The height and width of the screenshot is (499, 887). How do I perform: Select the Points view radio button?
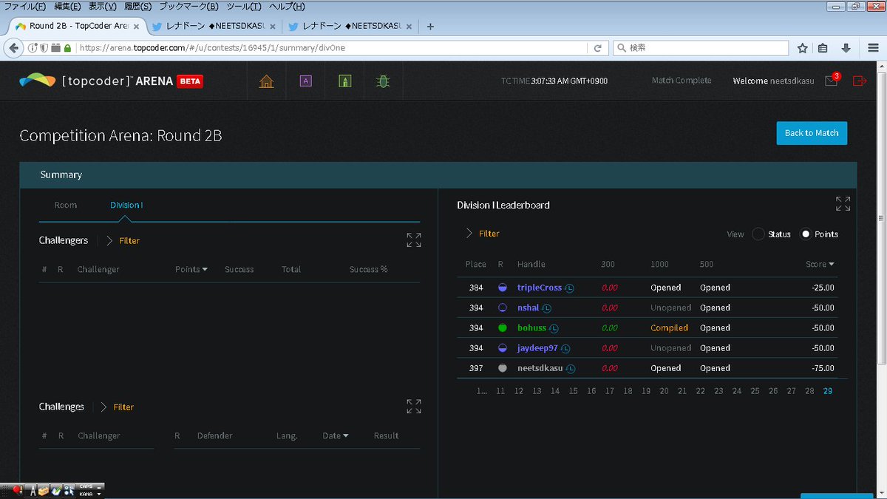(806, 234)
